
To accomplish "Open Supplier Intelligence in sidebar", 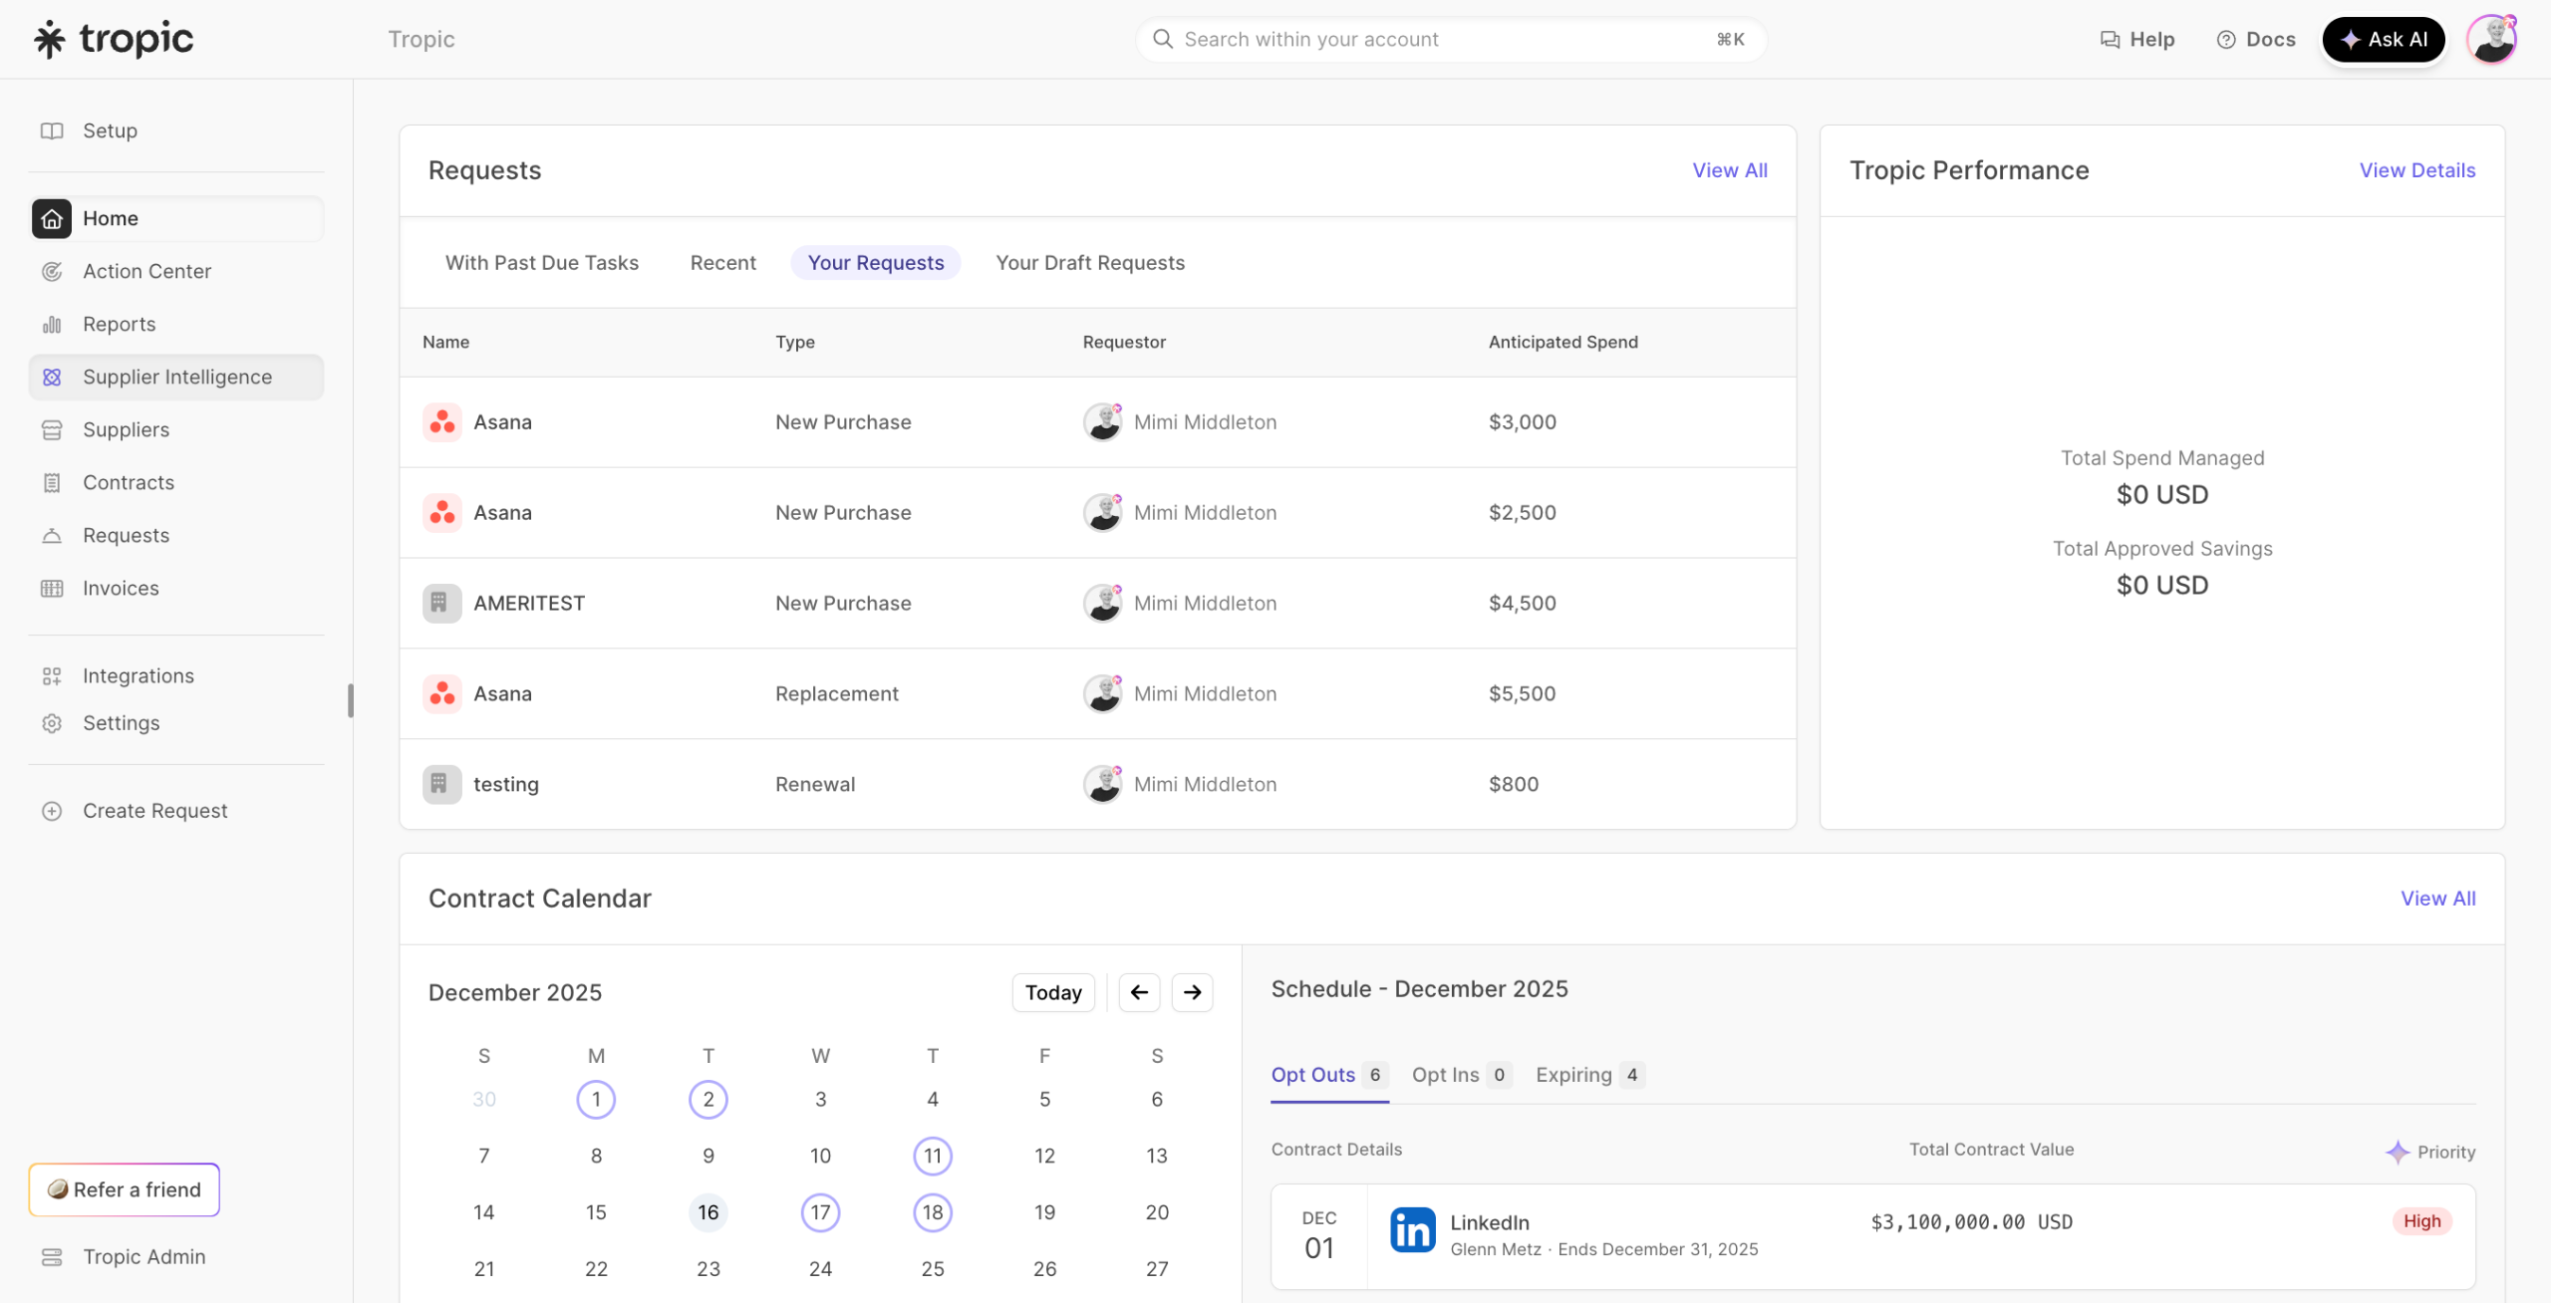I will (x=176, y=378).
